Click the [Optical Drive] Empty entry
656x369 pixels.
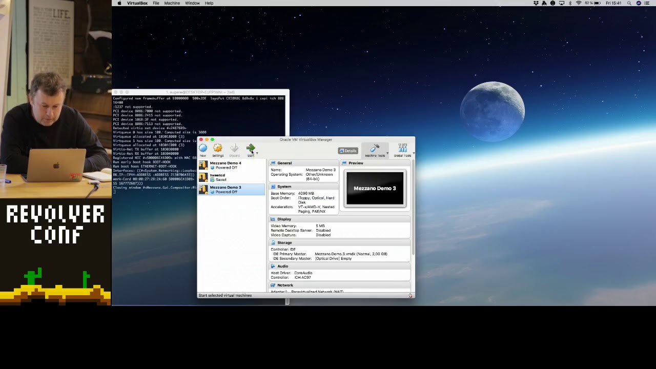pos(333,258)
